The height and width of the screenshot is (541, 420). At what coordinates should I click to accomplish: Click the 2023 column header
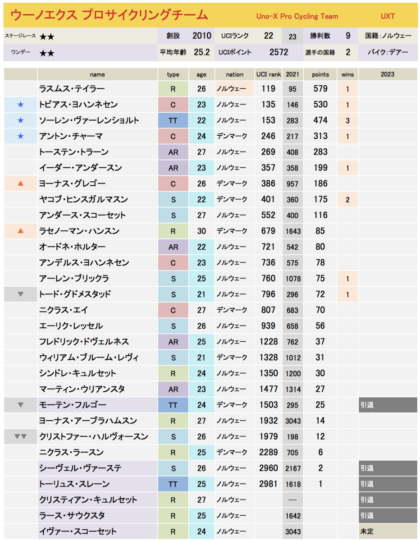point(388,74)
